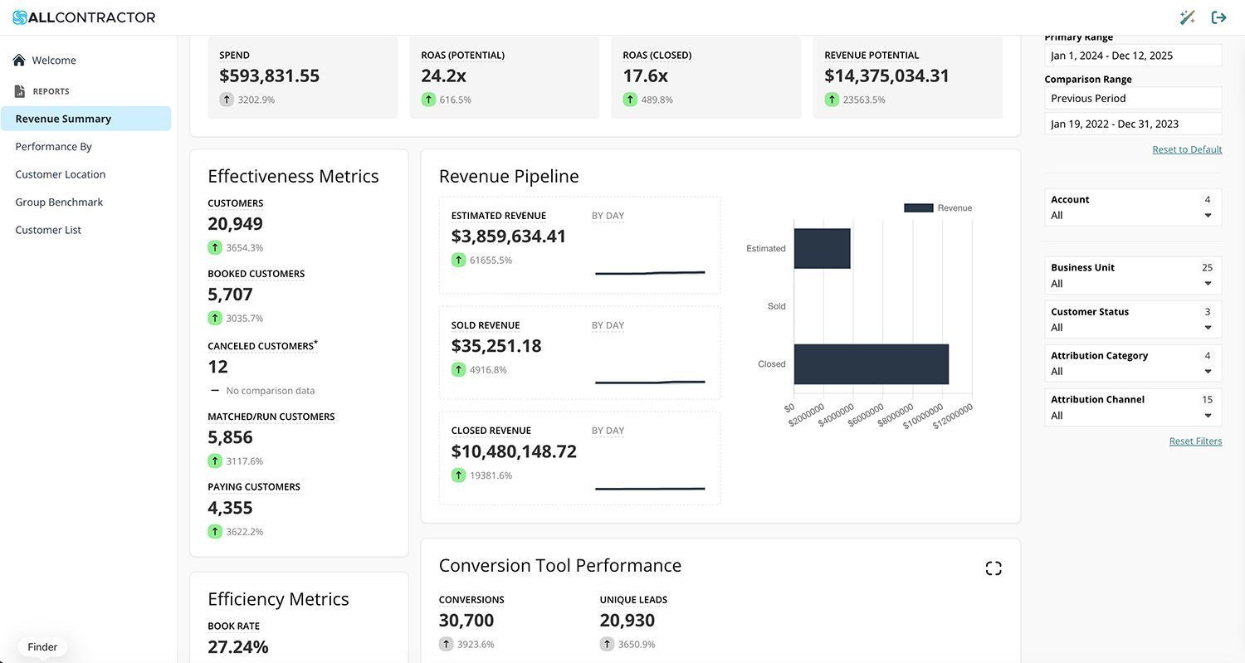Open Performance By report
Viewport: 1245px width, 663px height.
tap(53, 146)
